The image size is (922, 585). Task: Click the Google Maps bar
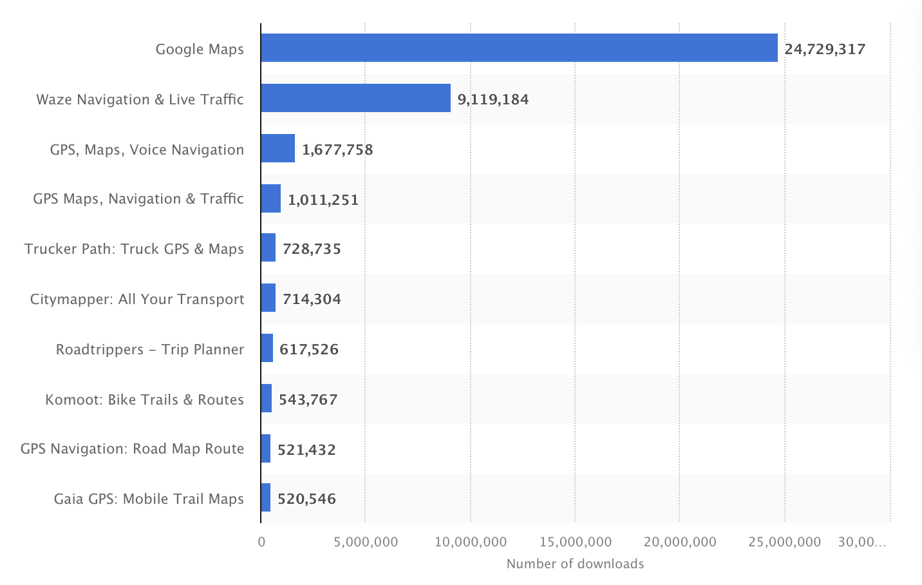point(519,48)
